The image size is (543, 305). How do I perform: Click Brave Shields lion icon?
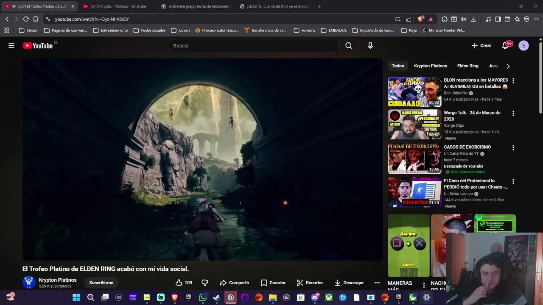(x=420, y=19)
